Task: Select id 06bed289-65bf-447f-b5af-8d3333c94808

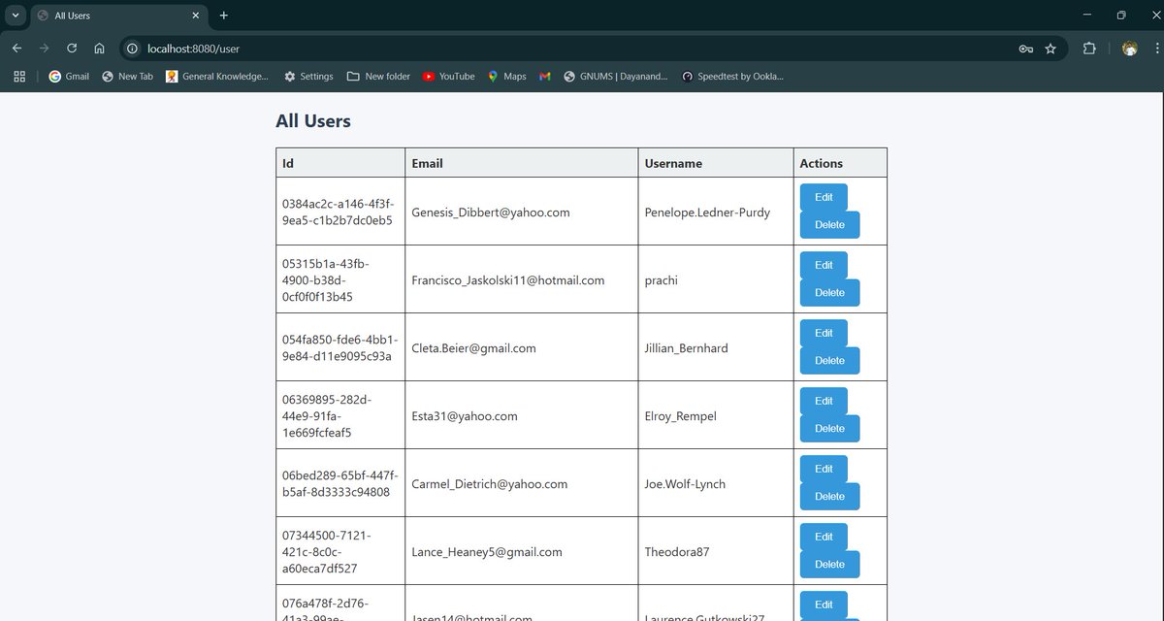Action: click(340, 484)
